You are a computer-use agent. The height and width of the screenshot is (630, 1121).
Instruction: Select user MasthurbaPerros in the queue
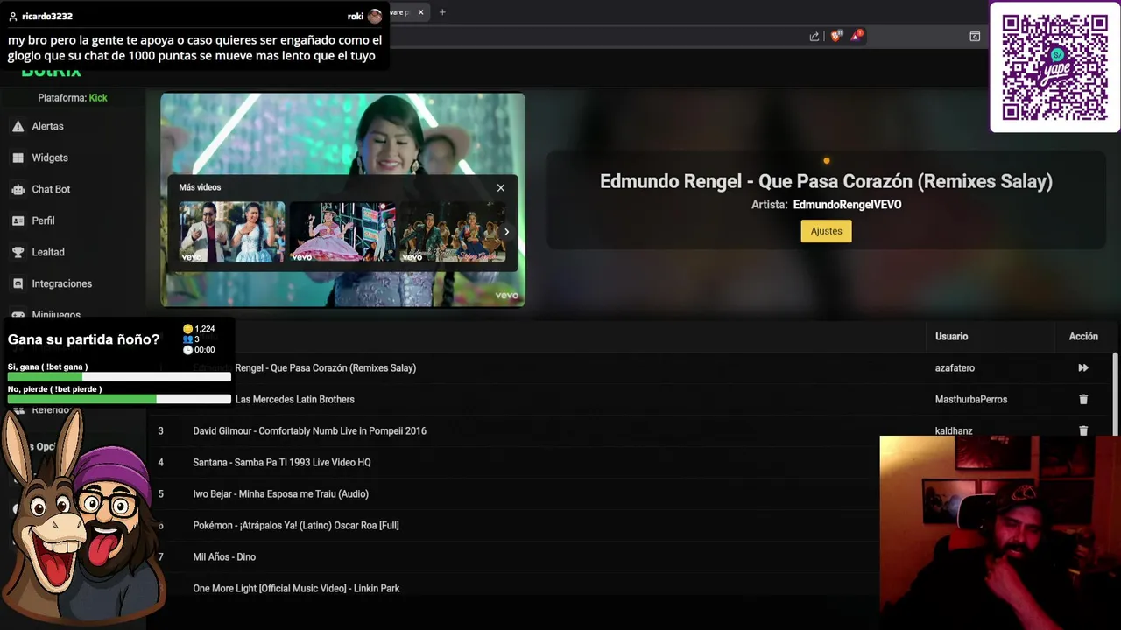pyautogui.click(x=971, y=400)
